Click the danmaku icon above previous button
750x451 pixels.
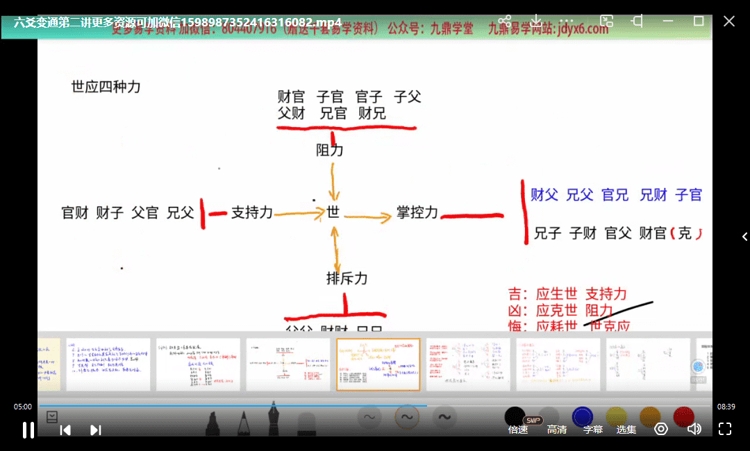[x=52, y=417]
